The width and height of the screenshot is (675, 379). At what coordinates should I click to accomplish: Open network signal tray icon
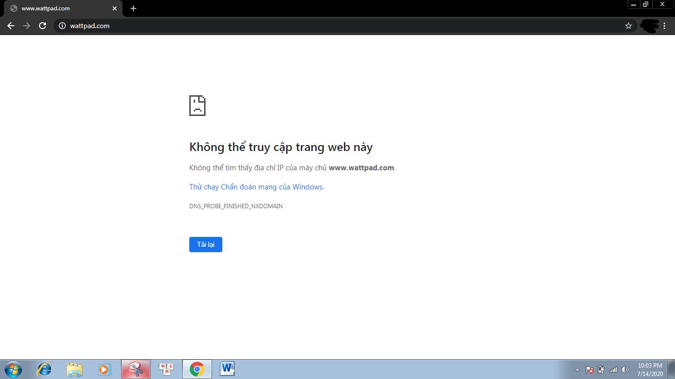tap(613, 370)
